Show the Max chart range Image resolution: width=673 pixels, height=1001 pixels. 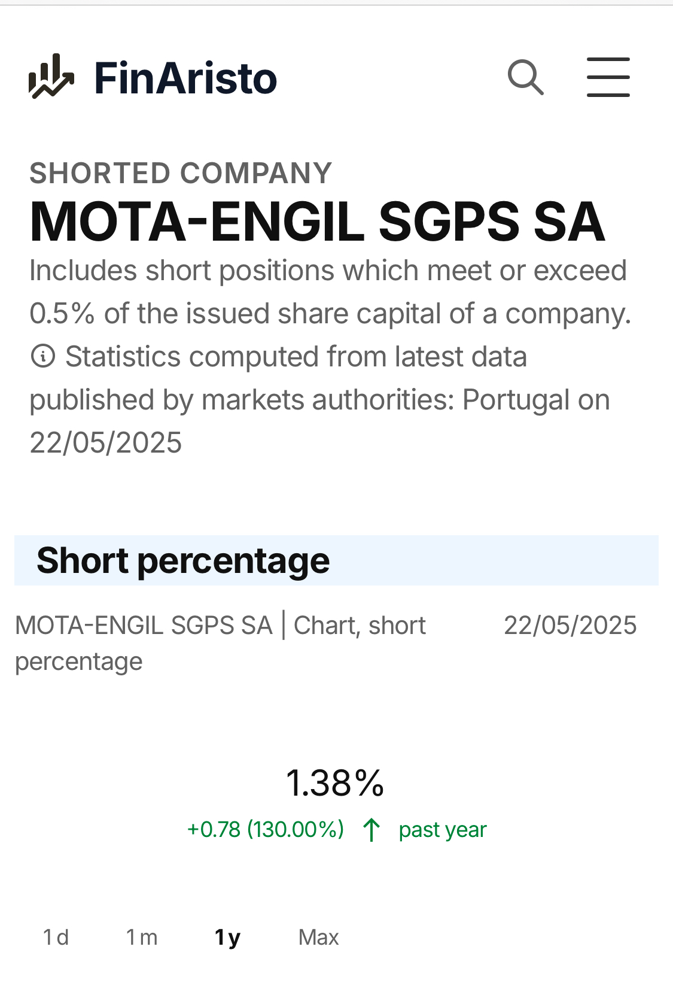pos(318,937)
